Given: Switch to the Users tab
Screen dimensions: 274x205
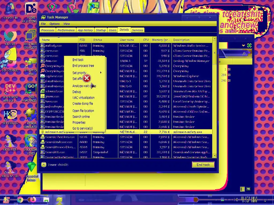Looking at the screenshot, I should [113, 30].
